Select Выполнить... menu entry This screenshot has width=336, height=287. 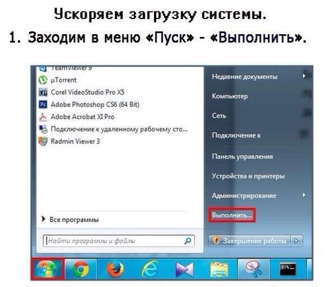click(231, 215)
